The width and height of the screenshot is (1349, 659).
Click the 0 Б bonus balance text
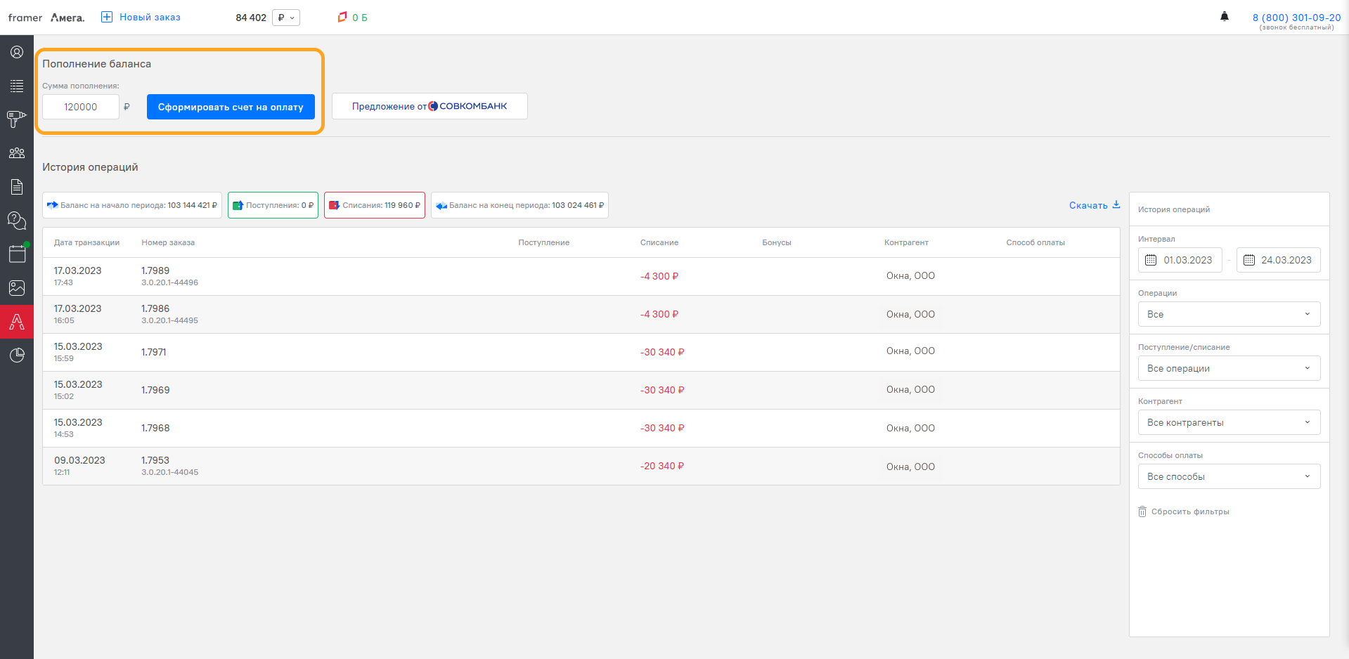point(360,18)
